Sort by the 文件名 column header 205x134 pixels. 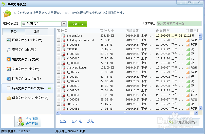[62, 31]
